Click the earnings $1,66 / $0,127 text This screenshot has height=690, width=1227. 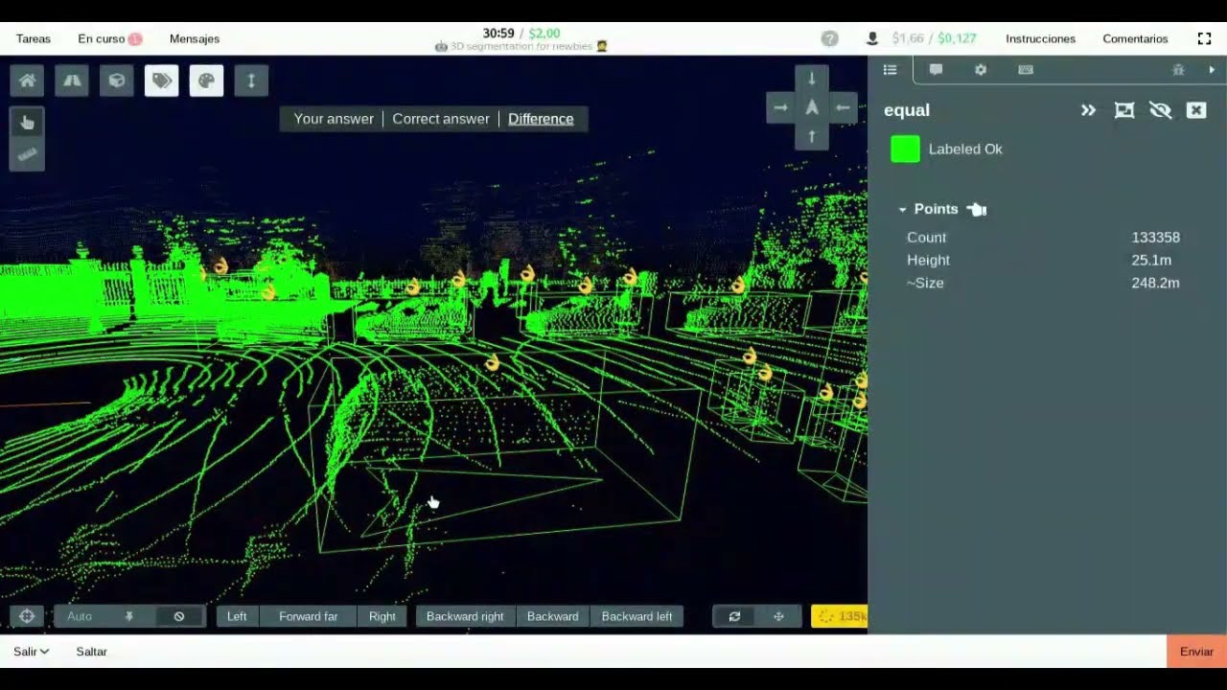pyautogui.click(x=935, y=38)
